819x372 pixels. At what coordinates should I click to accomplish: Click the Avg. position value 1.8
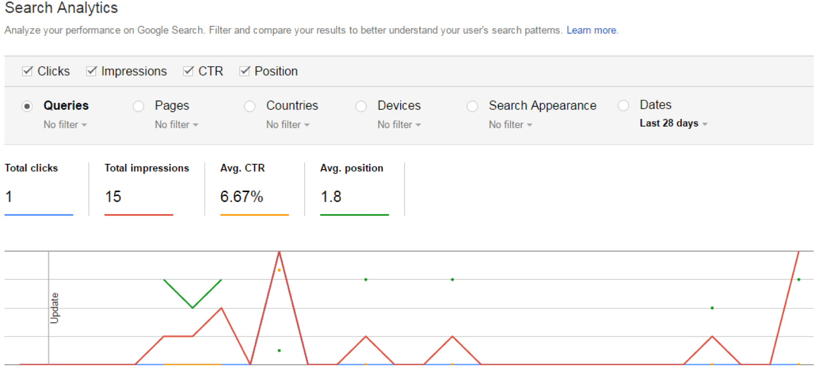[x=331, y=196]
